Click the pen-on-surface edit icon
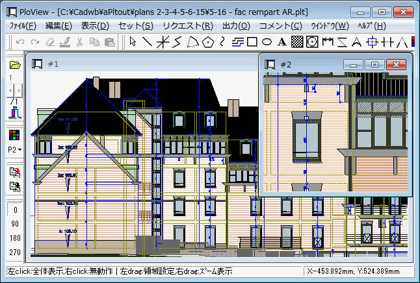420x283 pixels. (x=65, y=42)
